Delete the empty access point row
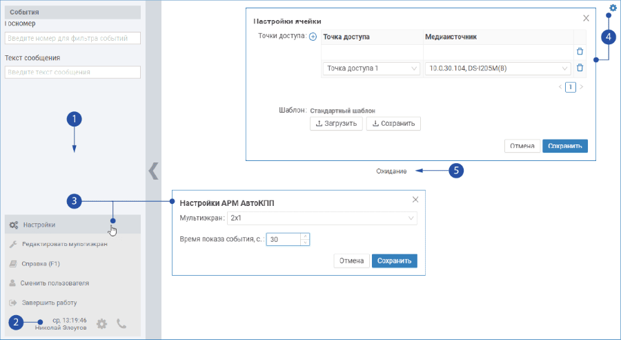This screenshot has width=621, height=340. click(580, 51)
